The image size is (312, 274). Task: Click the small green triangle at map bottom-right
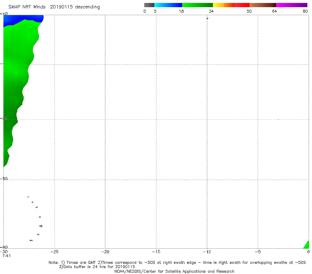tap(307, 246)
